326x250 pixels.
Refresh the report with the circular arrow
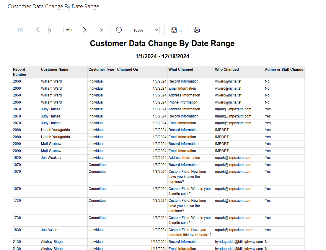pos(119,30)
